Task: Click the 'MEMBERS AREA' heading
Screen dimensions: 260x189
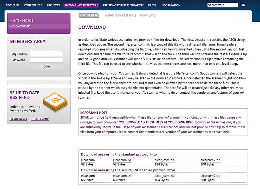Action: point(28,41)
